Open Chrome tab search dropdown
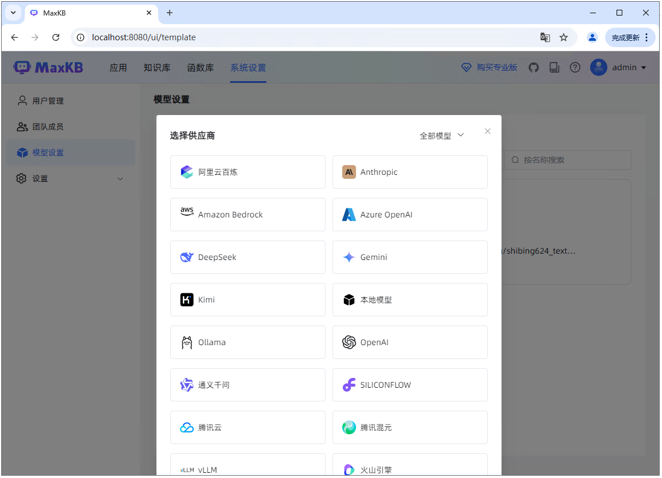The image size is (662, 478). 13,13
